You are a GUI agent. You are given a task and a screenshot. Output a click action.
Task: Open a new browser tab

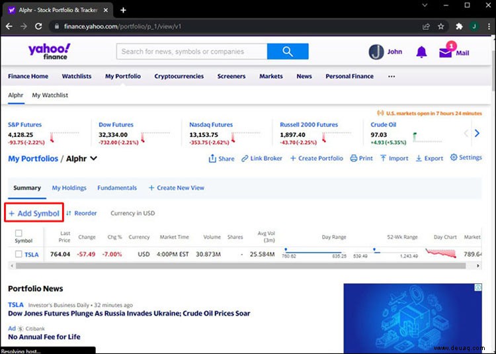[x=123, y=10]
